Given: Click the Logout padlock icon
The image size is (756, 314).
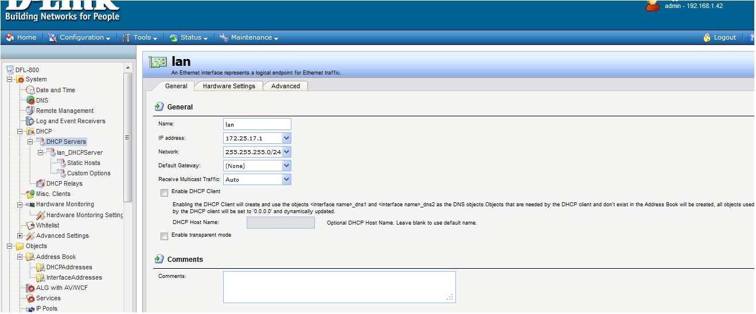Looking at the screenshot, I should (707, 38).
